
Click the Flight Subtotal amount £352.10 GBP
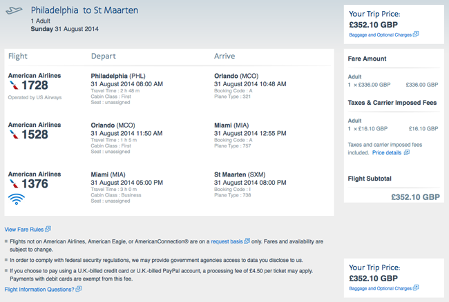coord(415,197)
